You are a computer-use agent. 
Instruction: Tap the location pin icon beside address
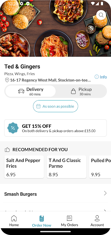[7, 80]
